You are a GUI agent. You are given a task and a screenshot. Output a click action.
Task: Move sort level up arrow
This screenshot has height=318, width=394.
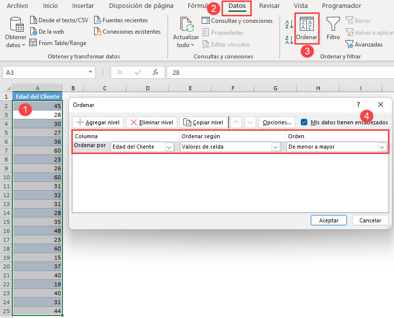pos(236,122)
